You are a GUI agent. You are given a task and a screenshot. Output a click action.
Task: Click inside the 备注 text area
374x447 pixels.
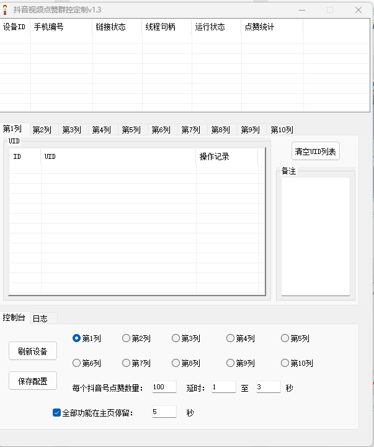click(315, 236)
